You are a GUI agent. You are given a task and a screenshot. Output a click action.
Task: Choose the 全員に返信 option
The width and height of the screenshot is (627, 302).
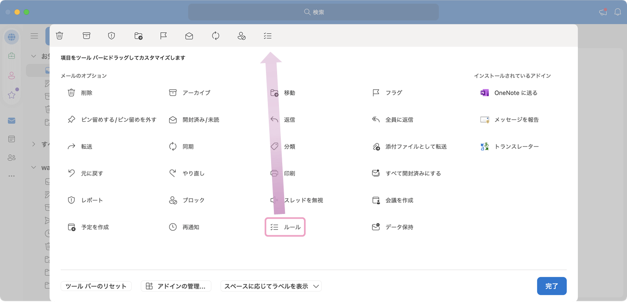393,120
